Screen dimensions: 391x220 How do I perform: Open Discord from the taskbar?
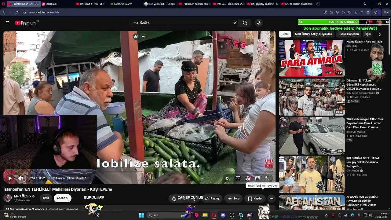point(223,215)
